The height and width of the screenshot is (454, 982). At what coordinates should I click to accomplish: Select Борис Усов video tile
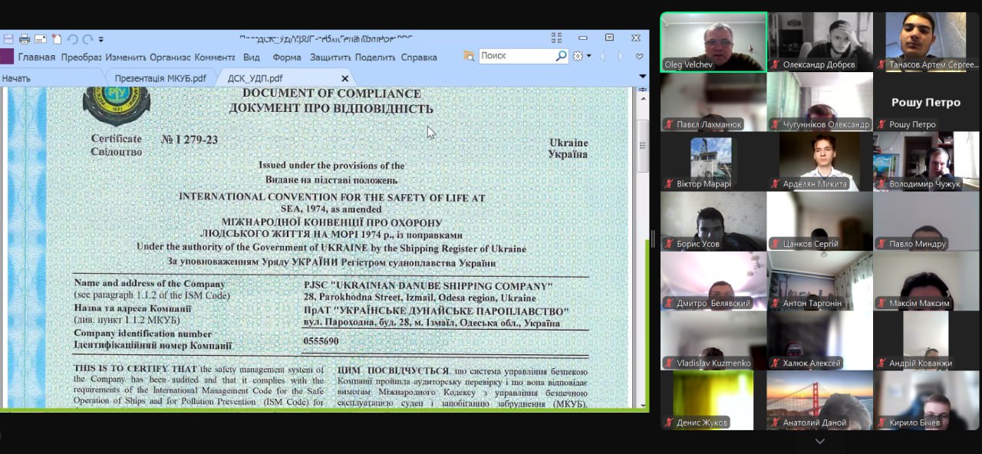pyautogui.click(x=713, y=222)
